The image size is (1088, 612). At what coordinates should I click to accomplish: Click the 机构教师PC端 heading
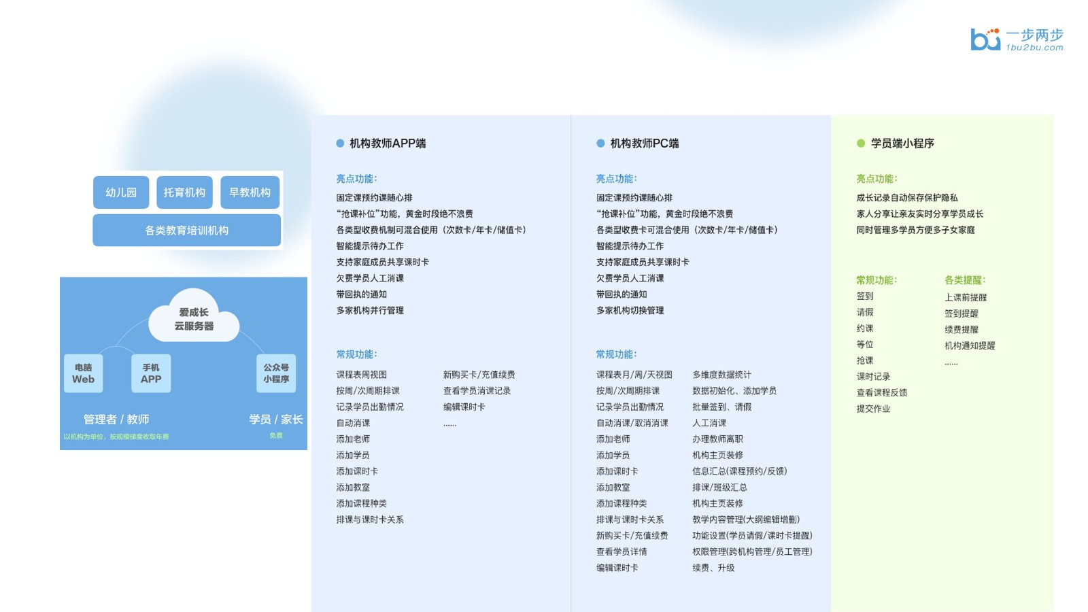pos(645,143)
